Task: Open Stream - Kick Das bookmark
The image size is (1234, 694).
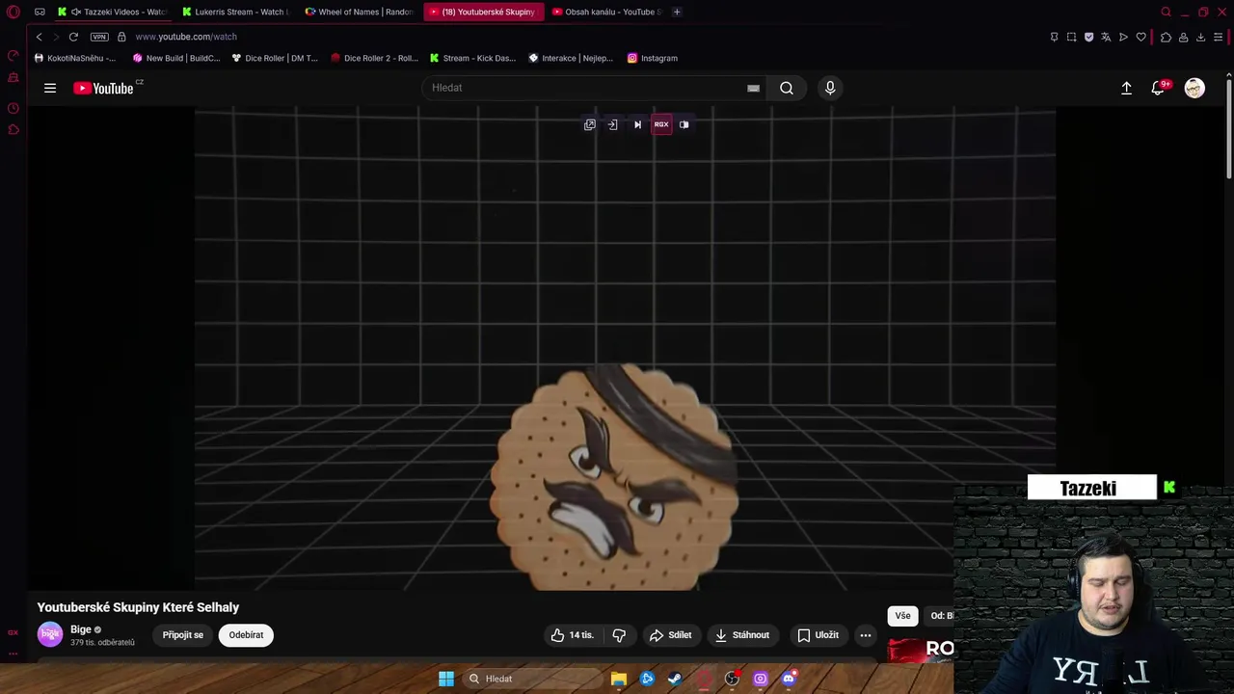Action: pyautogui.click(x=473, y=58)
